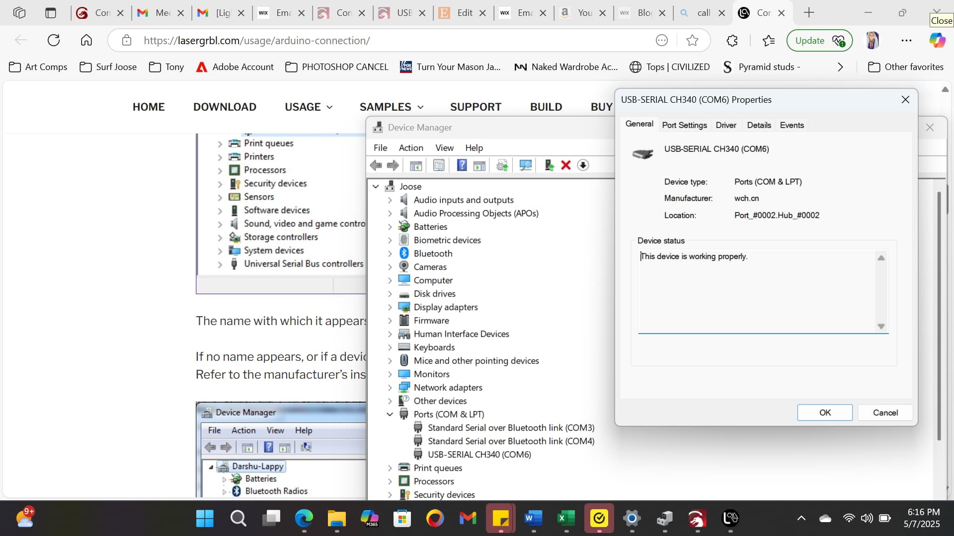The width and height of the screenshot is (954, 536).
Task: Expand the Network adapters category
Action: click(x=390, y=388)
